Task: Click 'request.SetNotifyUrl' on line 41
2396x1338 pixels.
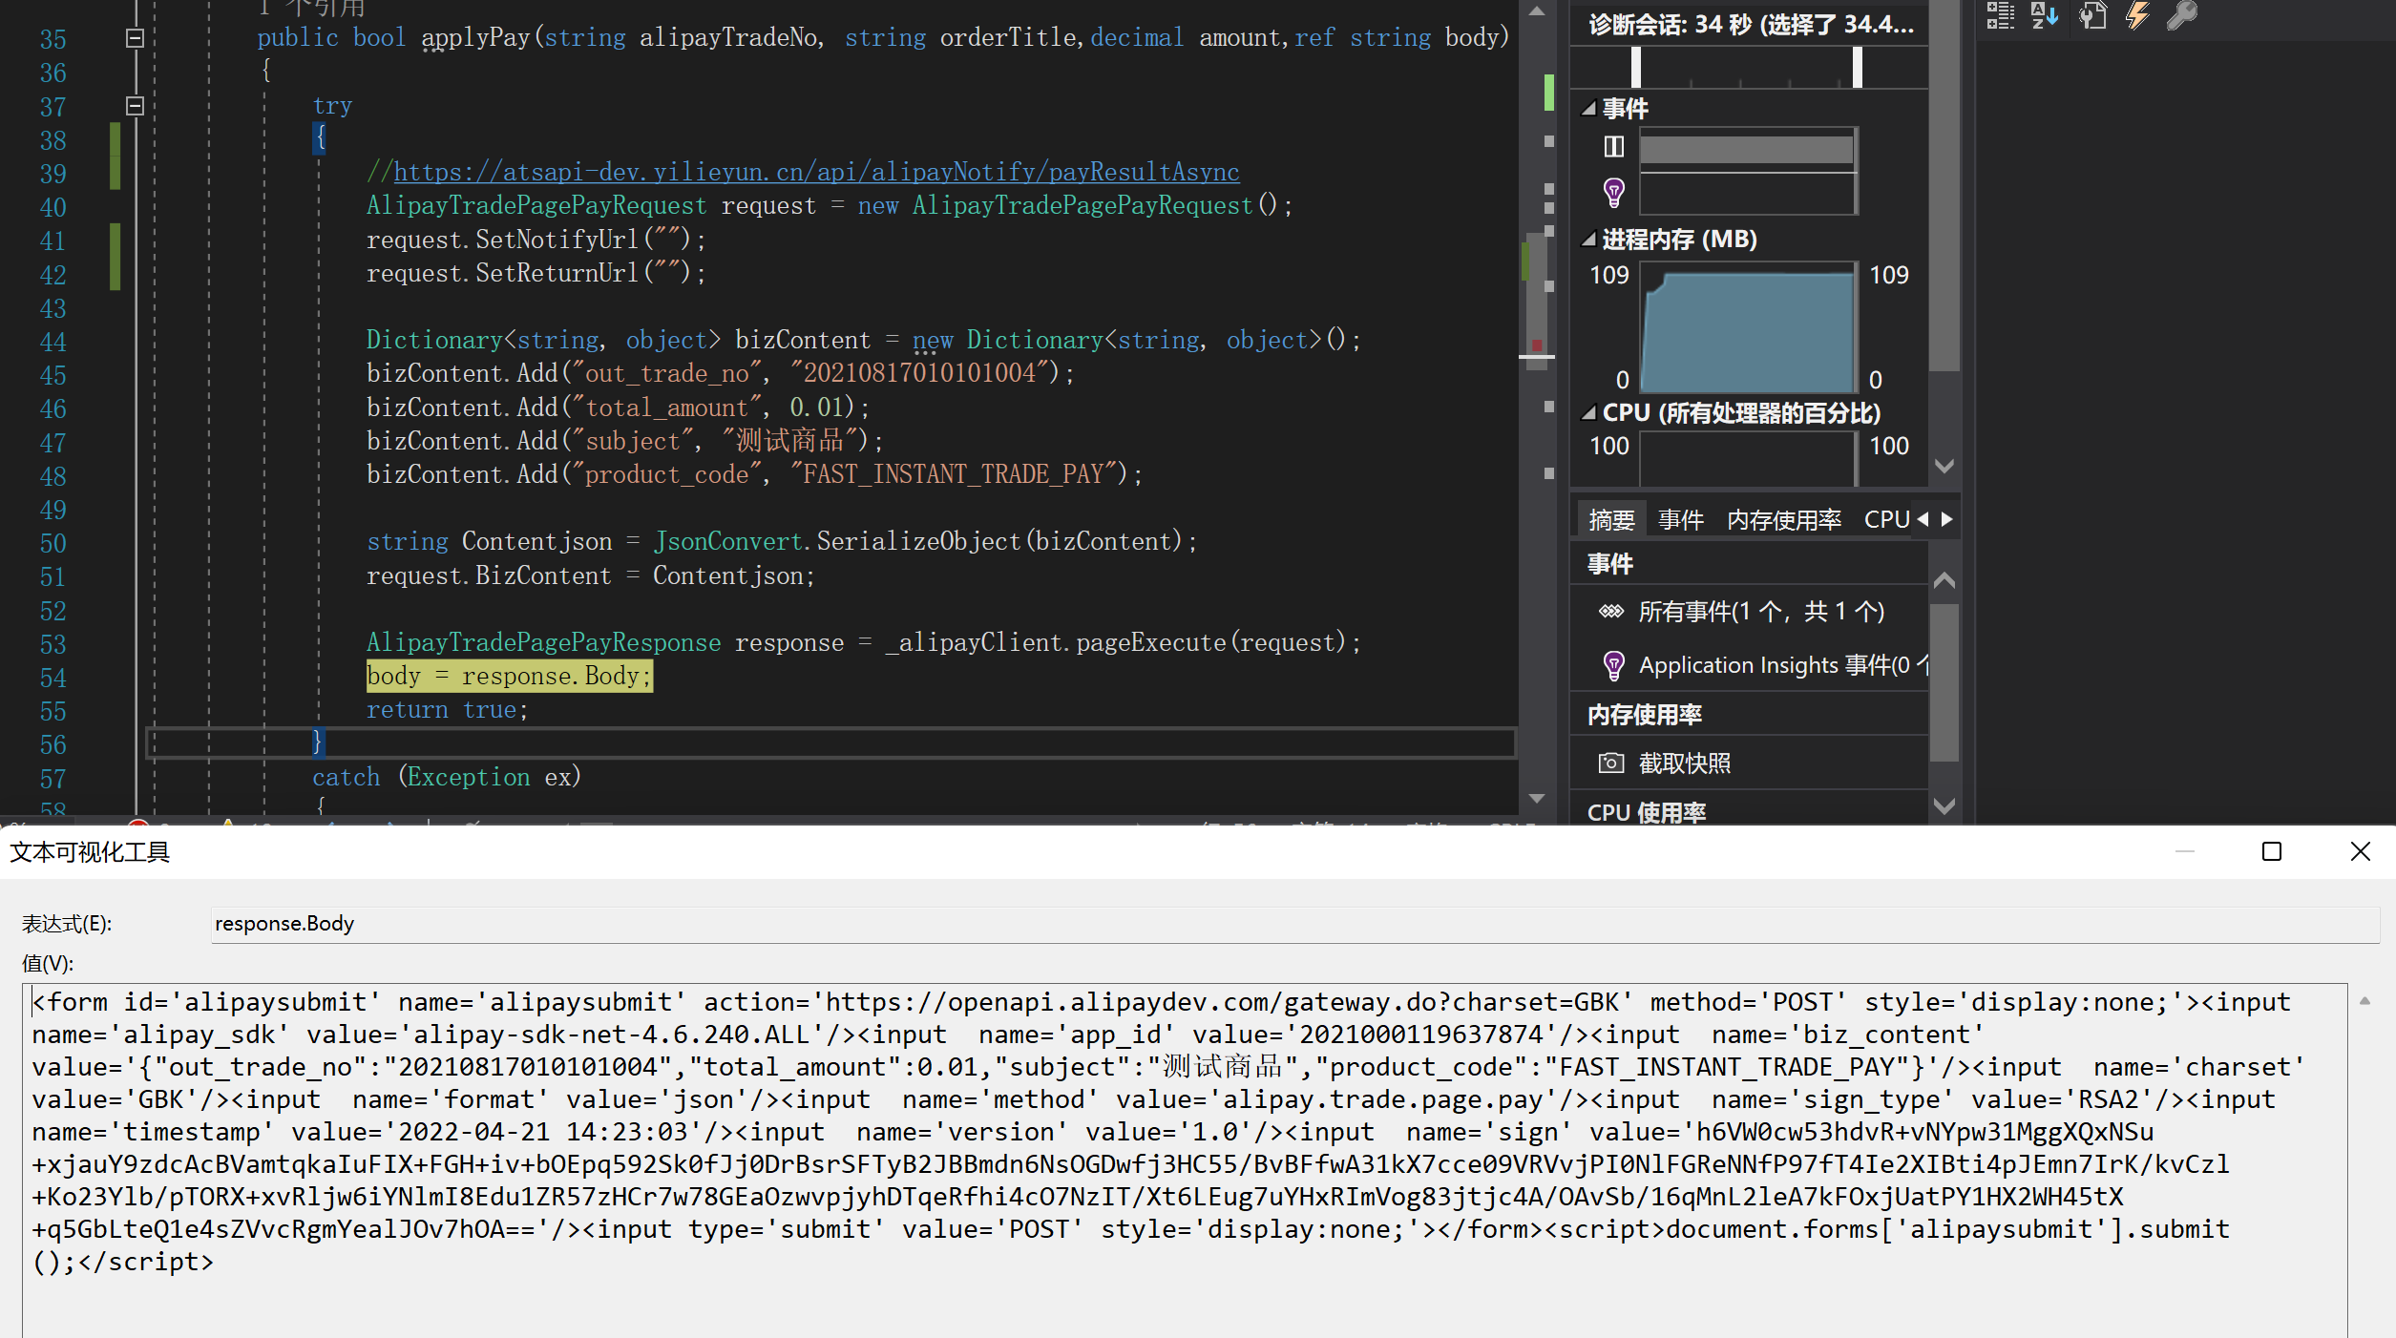Action: tap(501, 240)
